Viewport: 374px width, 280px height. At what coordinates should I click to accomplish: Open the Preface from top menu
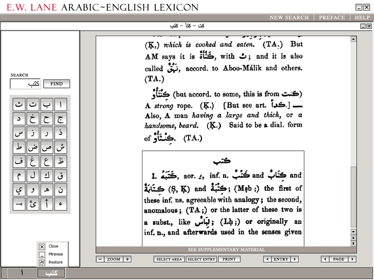point(332,18)
